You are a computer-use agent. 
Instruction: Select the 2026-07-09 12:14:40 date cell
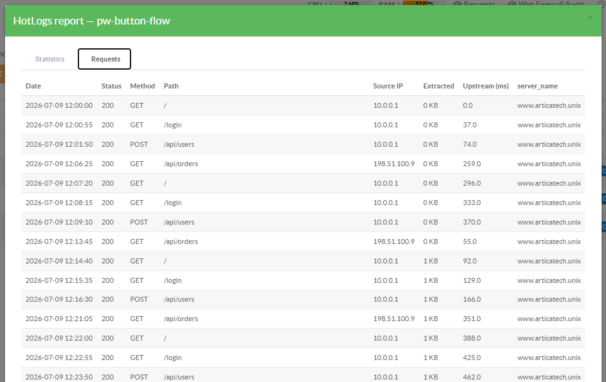click(x=59, y=261)
